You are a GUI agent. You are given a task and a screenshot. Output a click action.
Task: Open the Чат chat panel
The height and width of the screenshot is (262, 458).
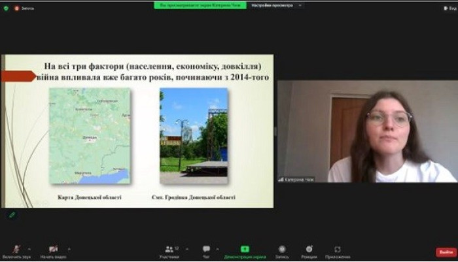pos(206,251)
